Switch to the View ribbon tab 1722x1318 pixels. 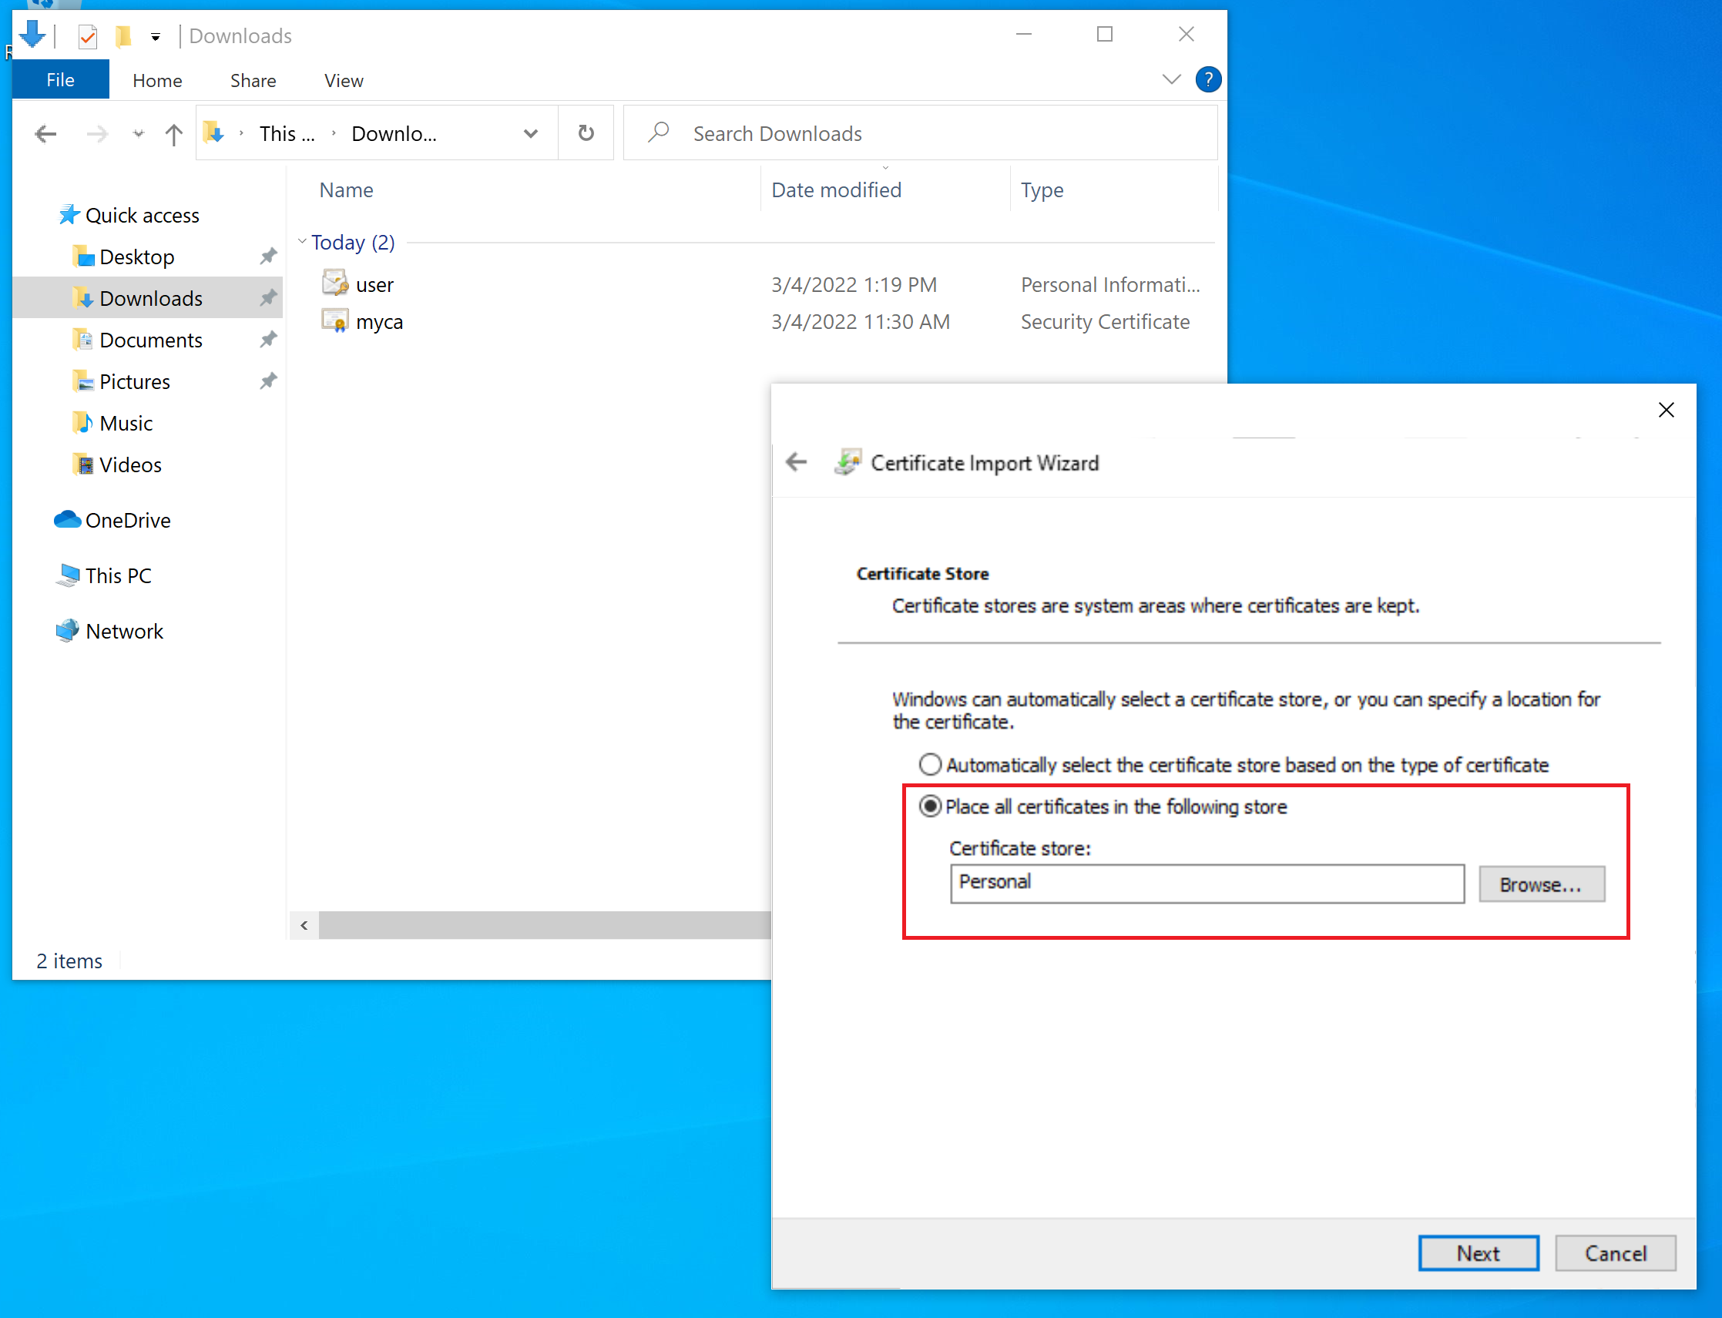coord(344,80)
